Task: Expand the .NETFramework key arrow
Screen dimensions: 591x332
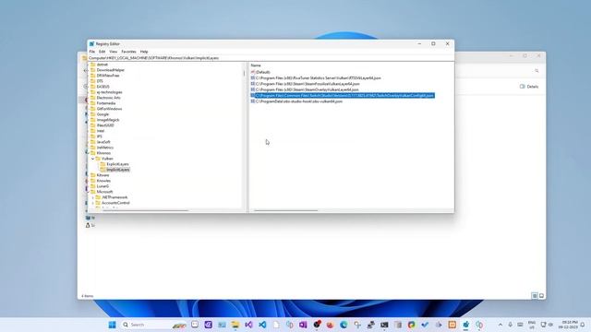Action: 92,197
